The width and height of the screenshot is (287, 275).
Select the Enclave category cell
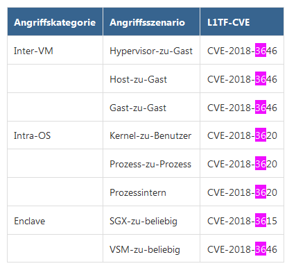point(55,220)
